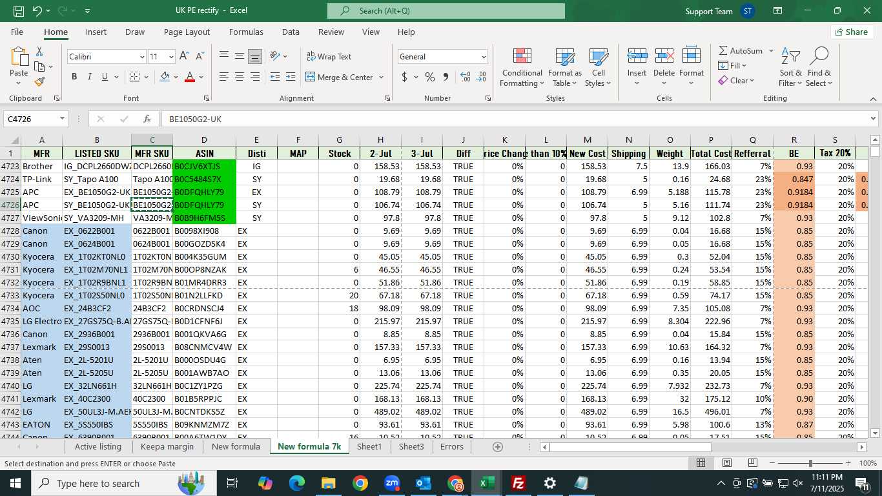Open the font size dropdown
Image resolution: width=882 pixels, height=496 pixels.
170,57
